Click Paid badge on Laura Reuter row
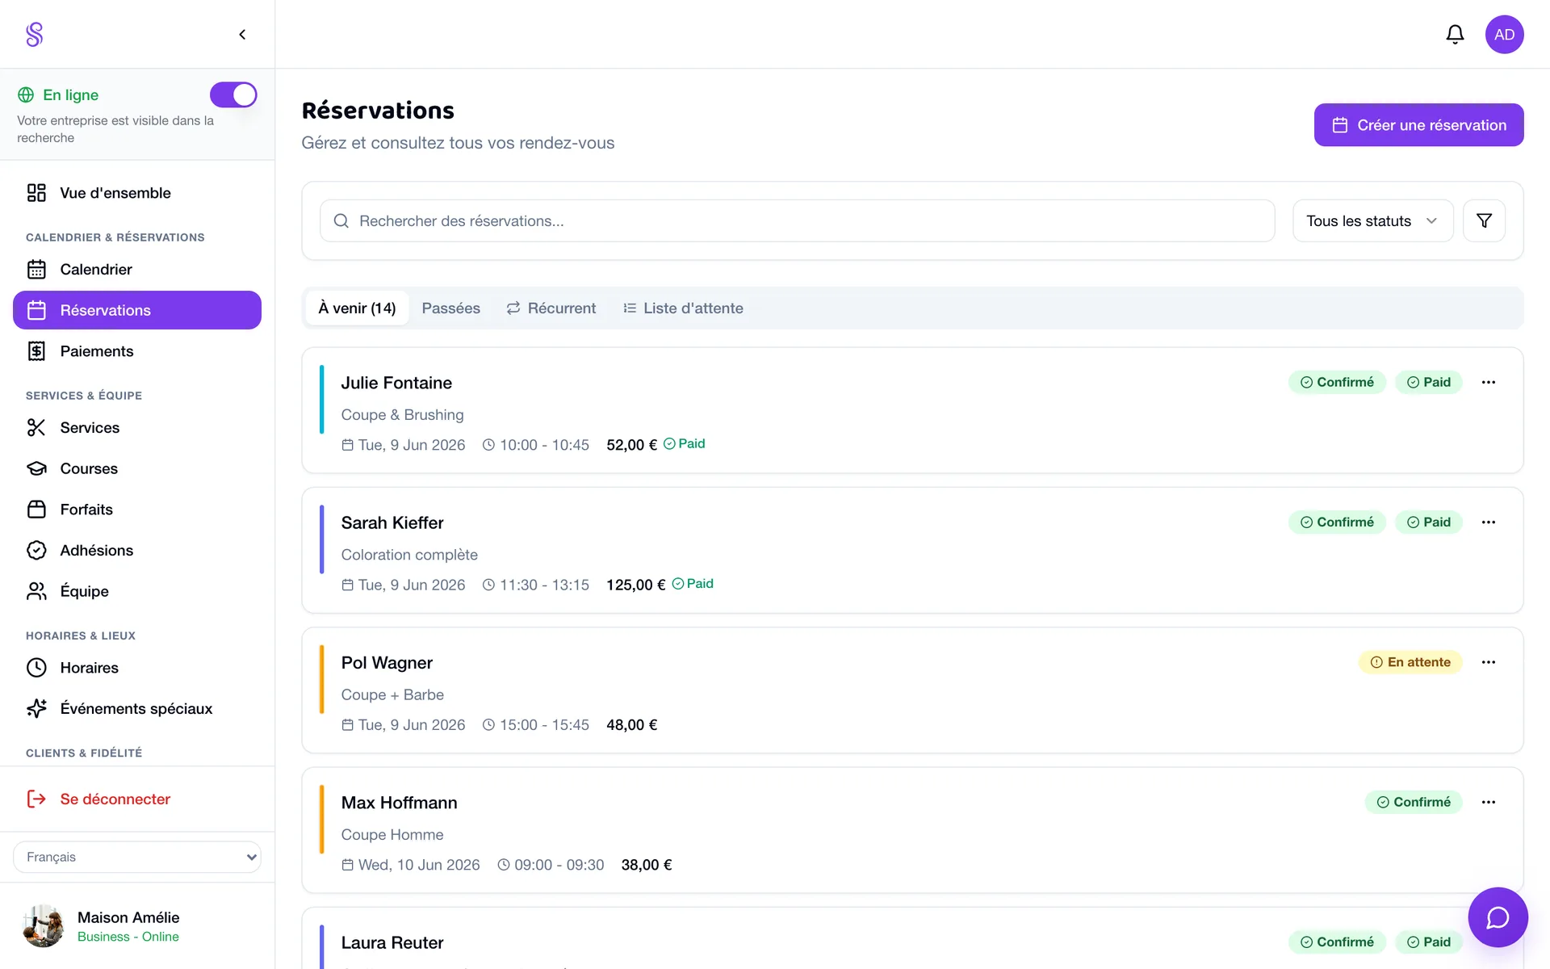This screenshot has width=1550, height=969. [1429, 942]
